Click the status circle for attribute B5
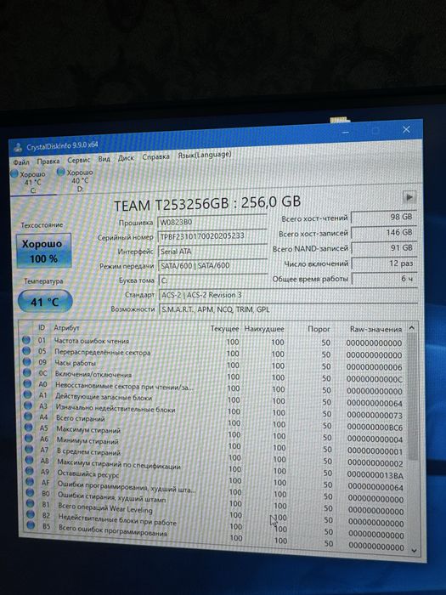Viewport: 446px width, 595px height. 31,525
